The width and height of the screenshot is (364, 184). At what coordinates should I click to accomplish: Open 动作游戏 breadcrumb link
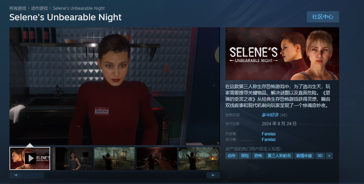tap(40, 8)
